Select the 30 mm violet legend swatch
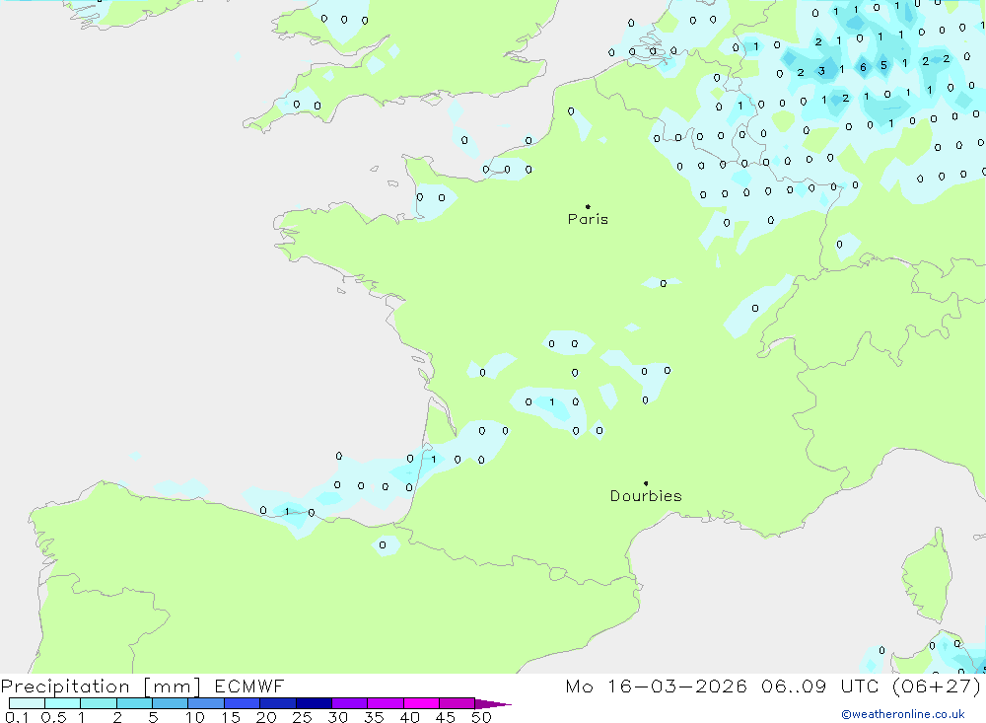The image size is (986, 723). (x=349, y=704)
